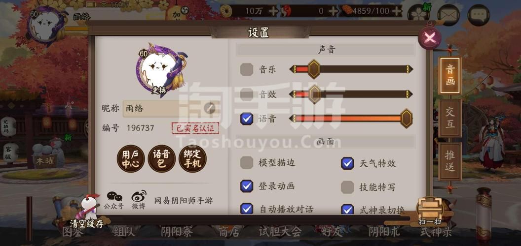The height and width of the screenshot is (246, 521).
Task: Open the 用户中心 button
Action: point(131,159)
